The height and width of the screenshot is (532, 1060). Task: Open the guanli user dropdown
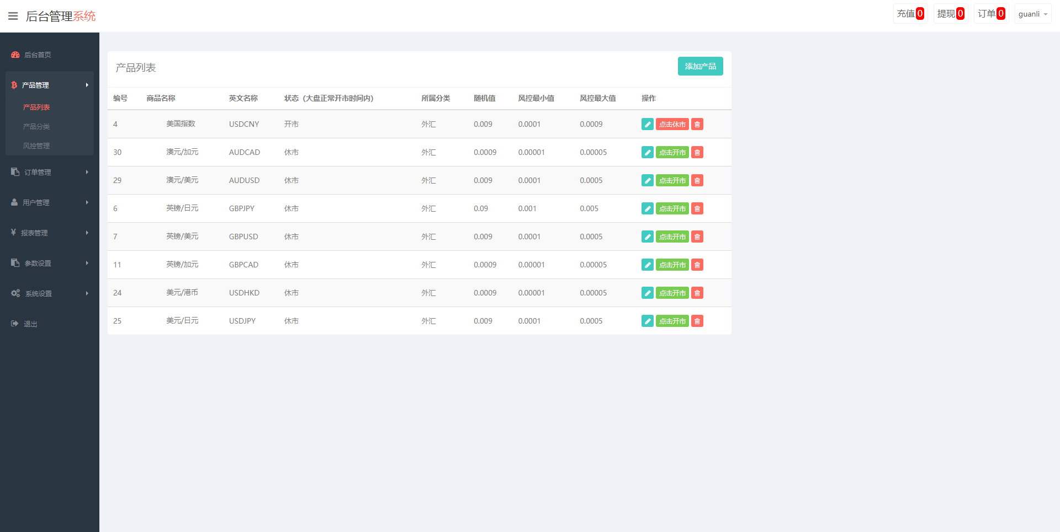1032,14
